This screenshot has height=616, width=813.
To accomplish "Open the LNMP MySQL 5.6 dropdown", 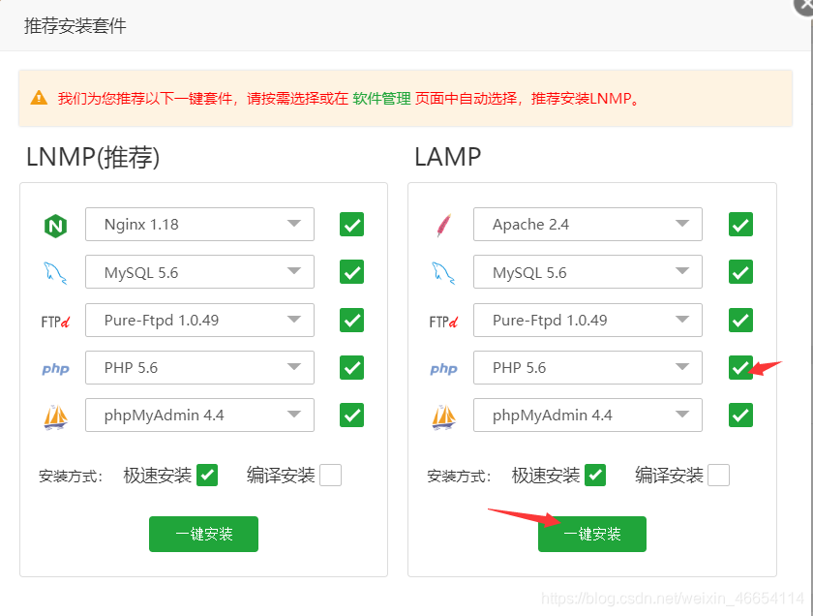I will point(199,272).
